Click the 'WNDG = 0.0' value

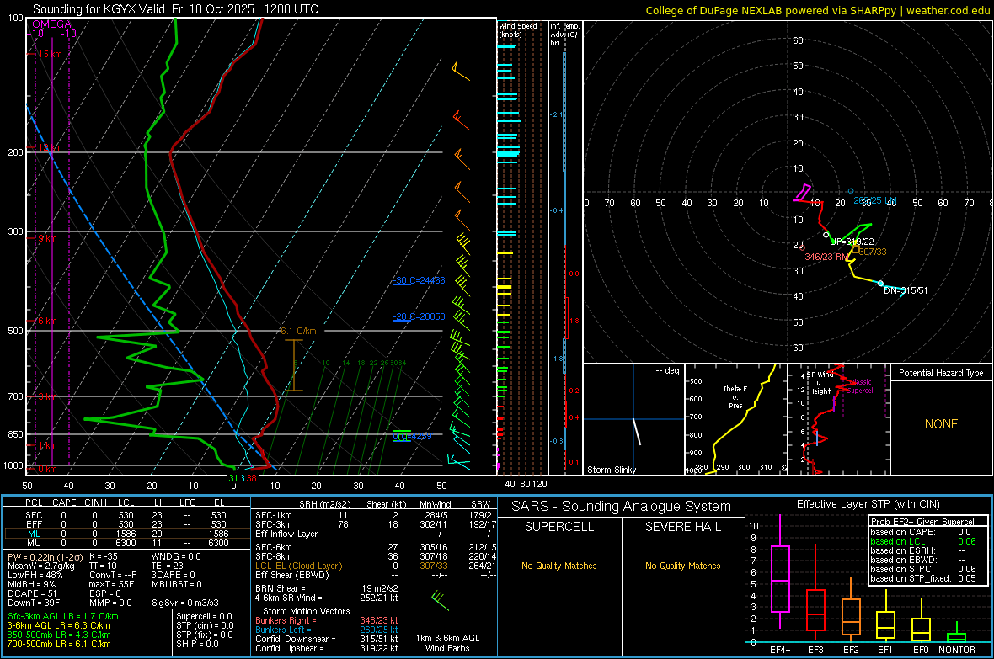pos(176,556)
